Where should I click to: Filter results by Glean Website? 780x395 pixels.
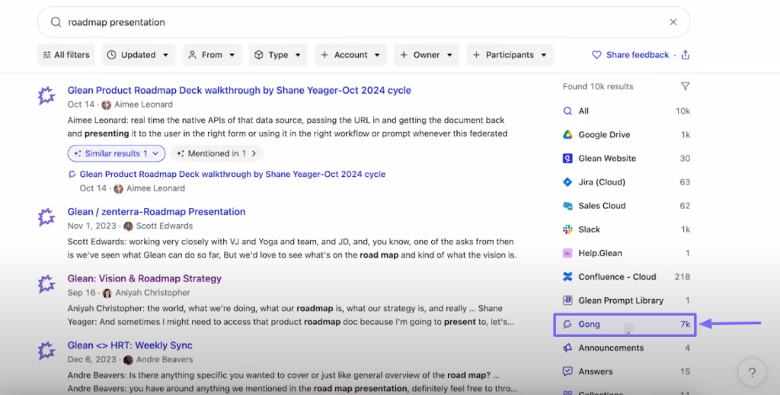point(626,159)
